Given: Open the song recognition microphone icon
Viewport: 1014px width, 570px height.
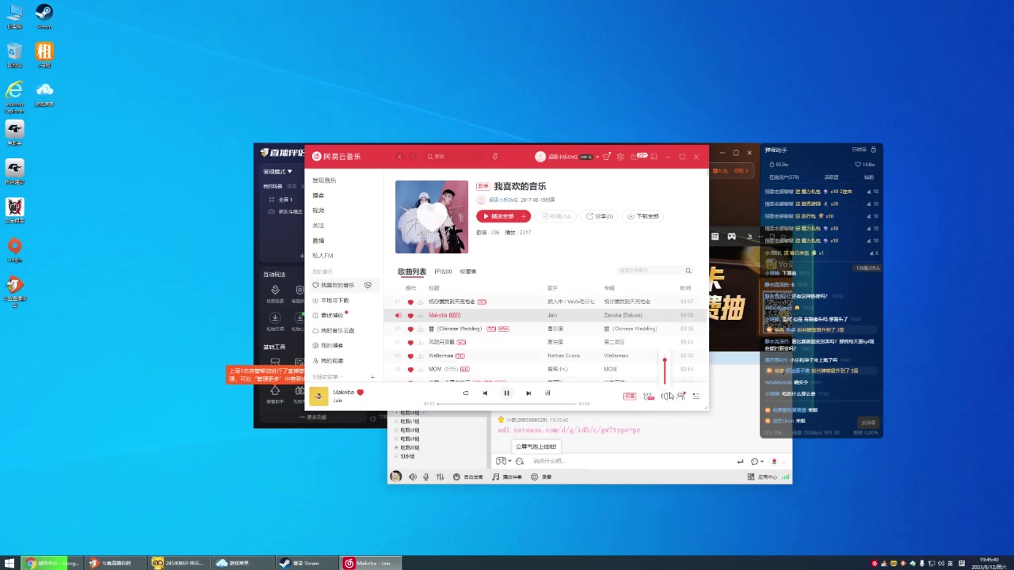Looking at the screenshot, I should 495,157.
